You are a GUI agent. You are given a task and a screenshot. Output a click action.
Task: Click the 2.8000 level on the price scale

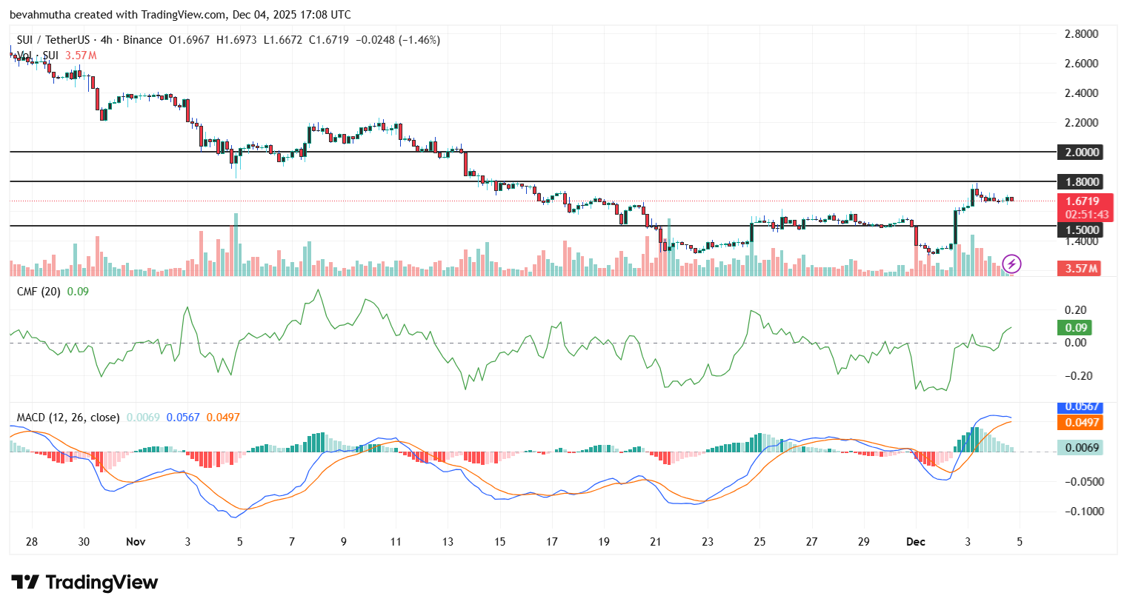click(1081, 34)
